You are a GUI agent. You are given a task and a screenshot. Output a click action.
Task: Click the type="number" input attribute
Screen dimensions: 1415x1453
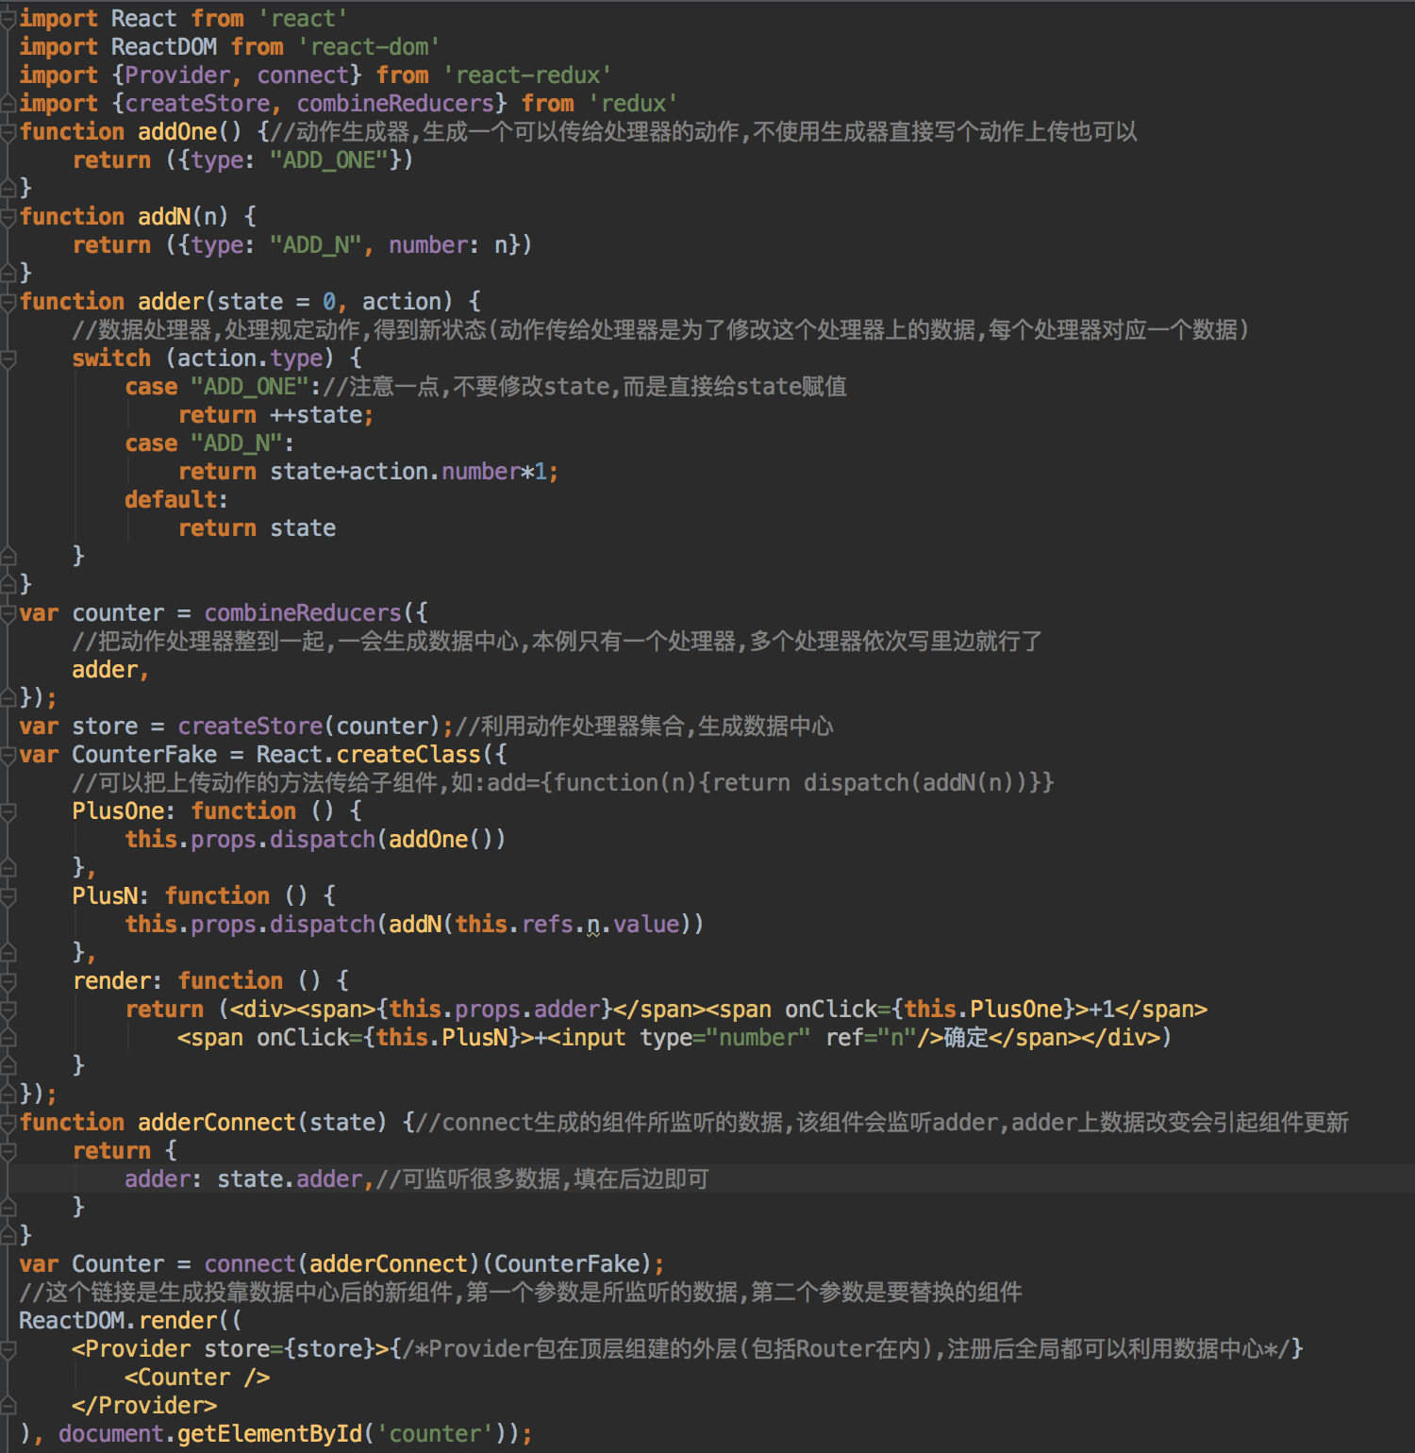[x=725, y=1038]
